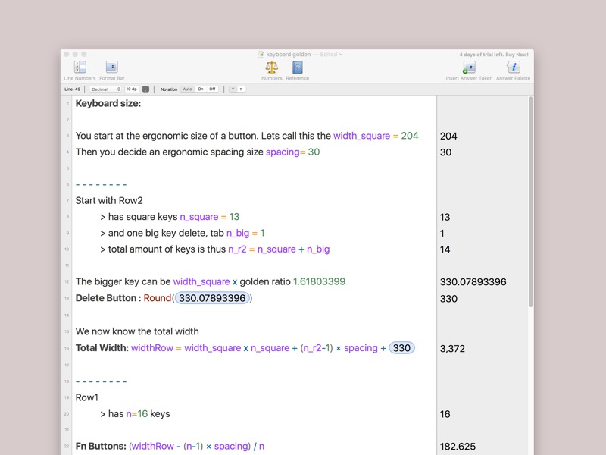Click the result 16 in answer column
Screen dimensions: 606x455
[x=445, y=414]
